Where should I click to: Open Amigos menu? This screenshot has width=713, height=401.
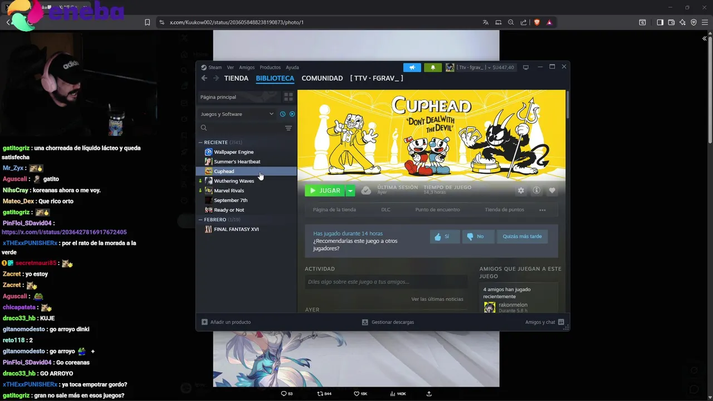click(247, 67)
